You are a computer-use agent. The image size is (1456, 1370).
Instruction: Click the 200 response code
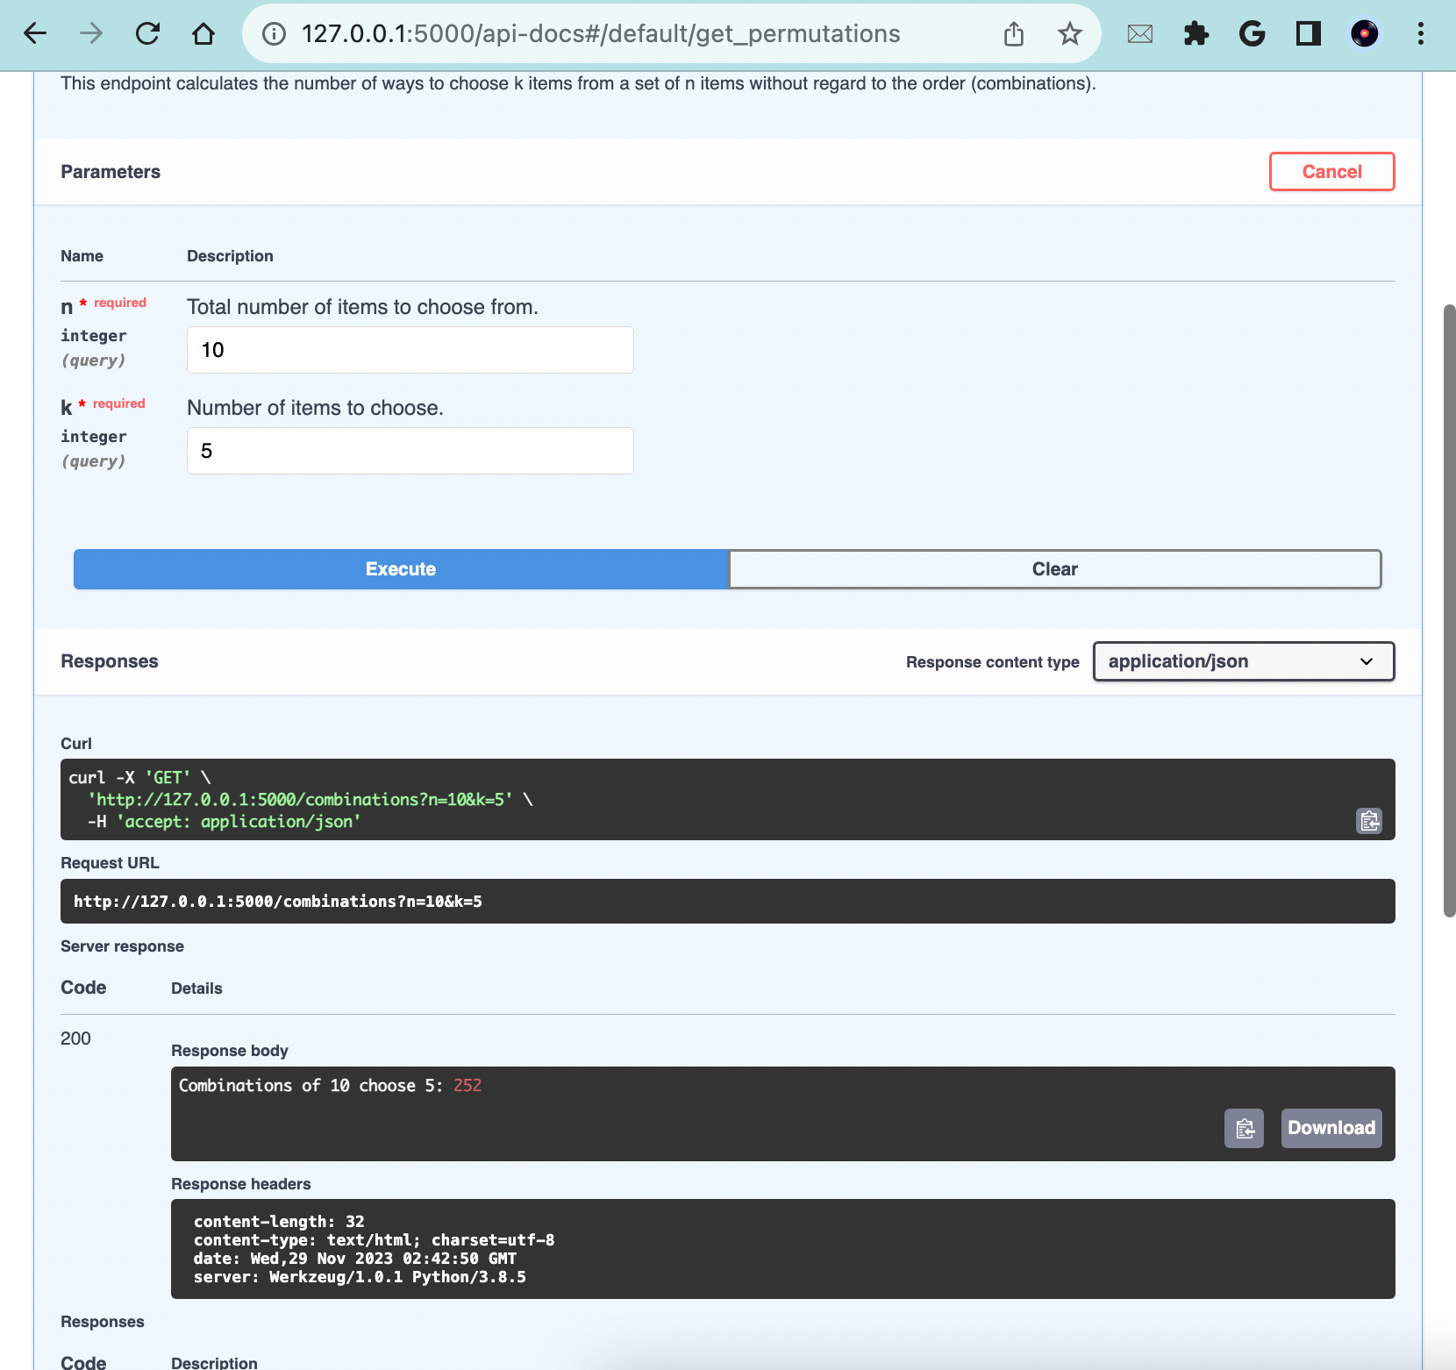(75, 1038)
